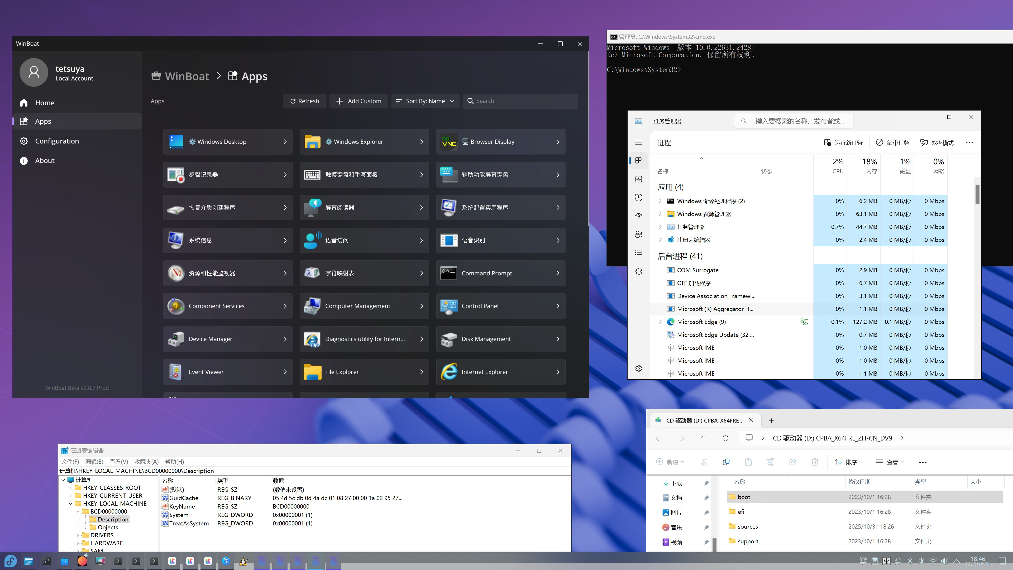Click Task Manager settings gear icon
This screenshot has width=1013, height=570.
(x=639, y=368)
